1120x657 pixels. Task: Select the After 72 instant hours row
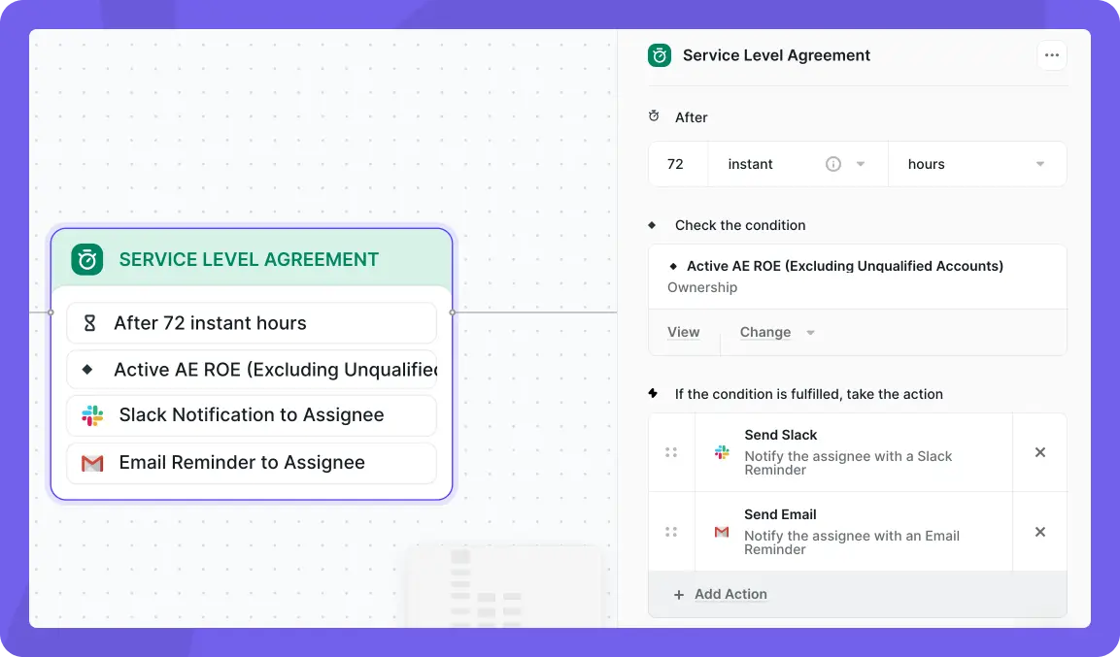coord(252,323)
